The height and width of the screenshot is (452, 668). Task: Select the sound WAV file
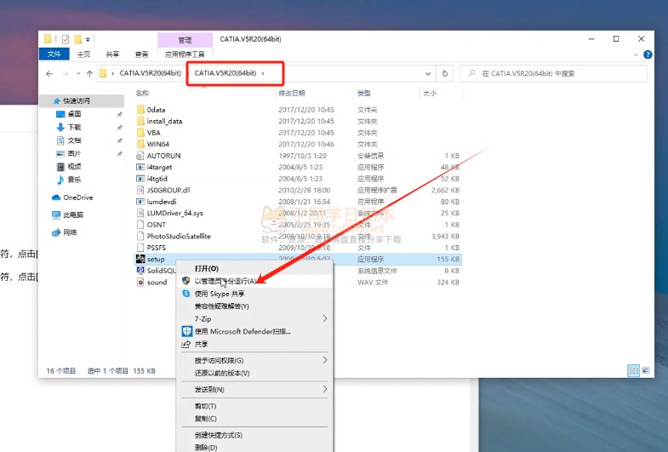(x=157, y=282)
